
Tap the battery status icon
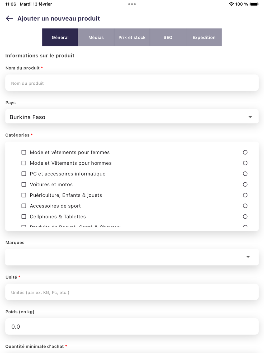tap(254, 4)
